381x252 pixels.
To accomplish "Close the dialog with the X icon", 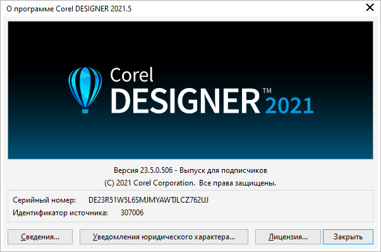I will [370, 8].
